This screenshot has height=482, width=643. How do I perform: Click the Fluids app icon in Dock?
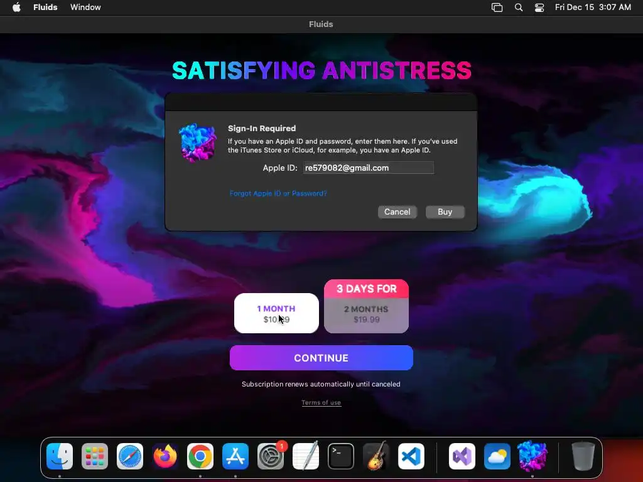pos(532,456)
